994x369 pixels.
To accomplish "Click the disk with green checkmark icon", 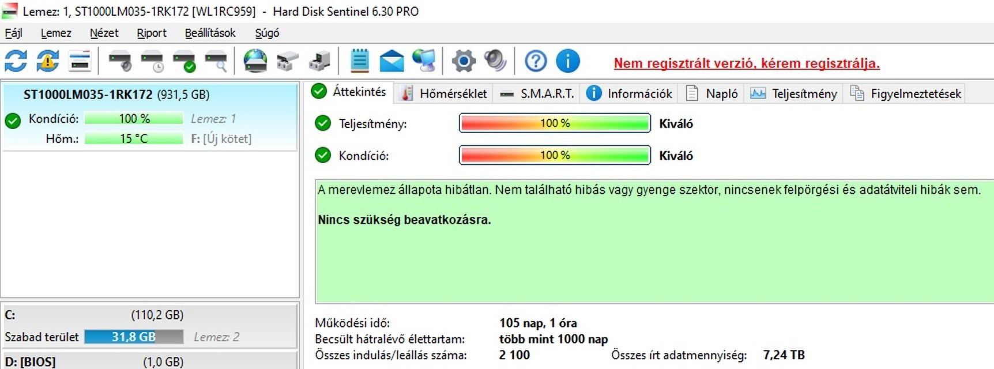I will coord(185,61).
